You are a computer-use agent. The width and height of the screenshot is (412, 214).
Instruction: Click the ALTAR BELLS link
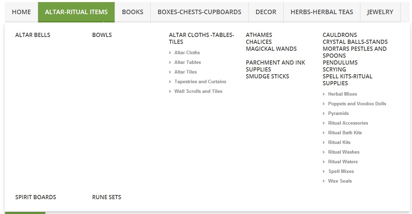(33, 35)
